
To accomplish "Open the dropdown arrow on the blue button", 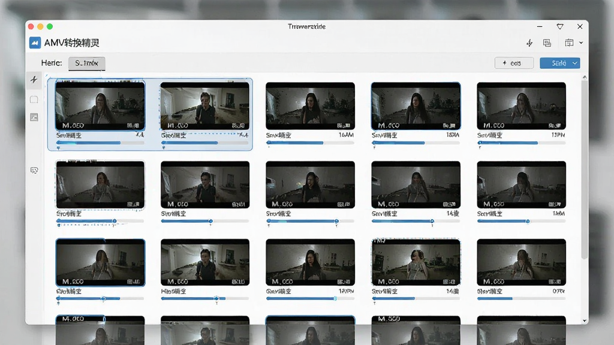I will pos(575,63).
